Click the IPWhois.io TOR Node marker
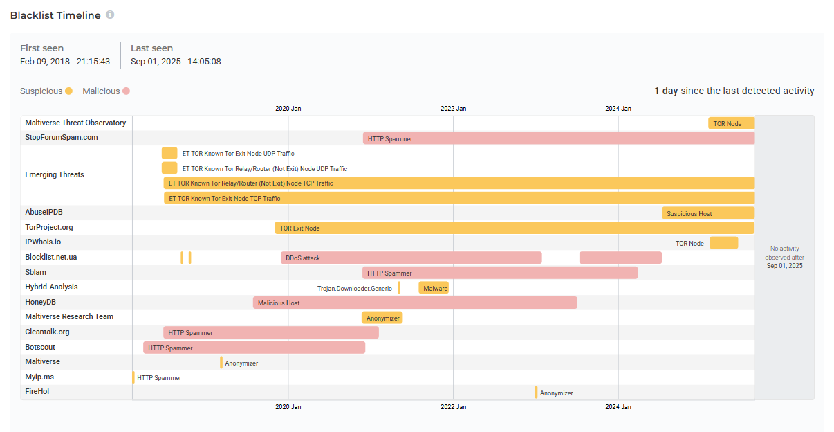834x432 pixels. tap(723, 243)
